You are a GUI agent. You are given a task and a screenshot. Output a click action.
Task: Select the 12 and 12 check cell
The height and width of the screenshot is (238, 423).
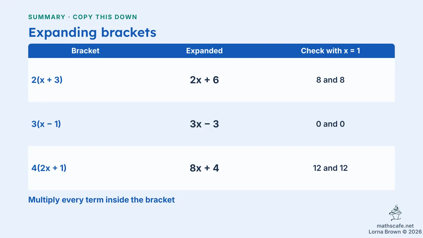click(330, 168)
